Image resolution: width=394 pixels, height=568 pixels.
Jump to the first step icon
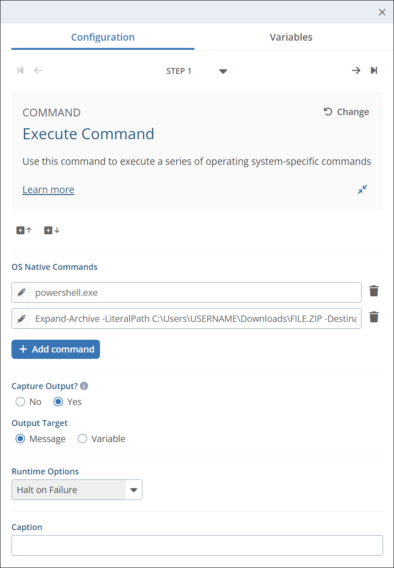pyautogui.click(x=20, y=70)
